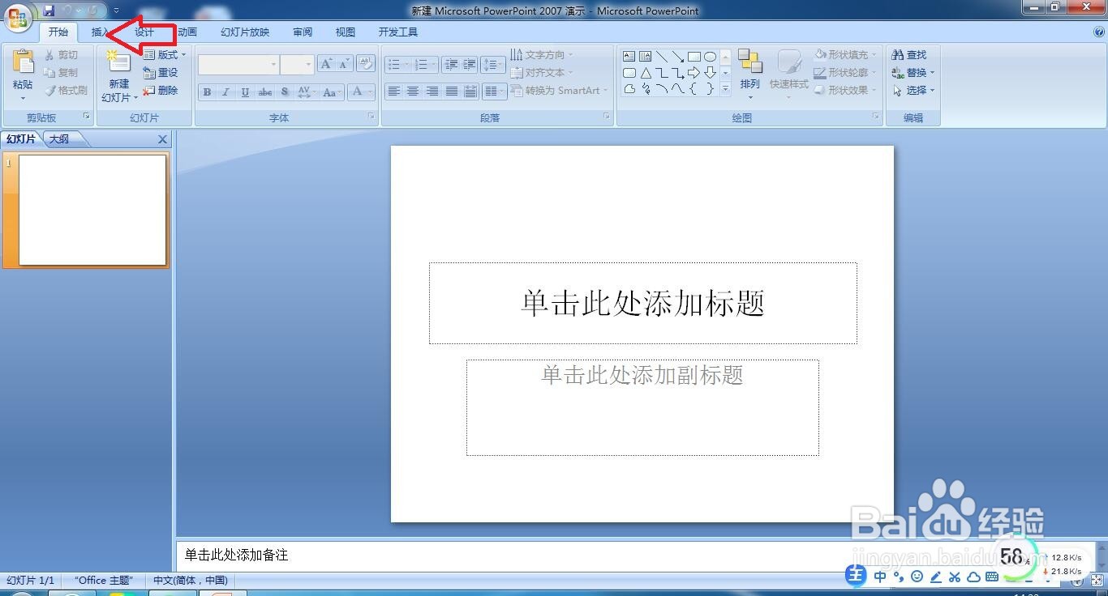The width and height of the screenshot is (1108, 596).
Task: Click the New Slide (新建幻灯片) icon
Action: (118, 63)
